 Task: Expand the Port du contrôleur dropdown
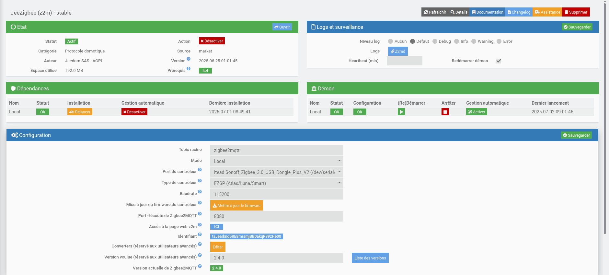point(276,172)
